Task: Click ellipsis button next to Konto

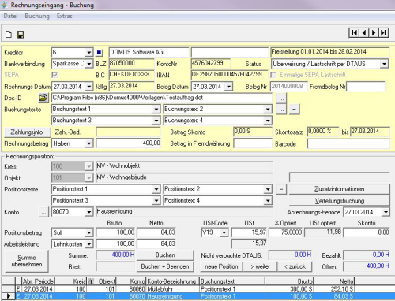Action: point(43,212)
